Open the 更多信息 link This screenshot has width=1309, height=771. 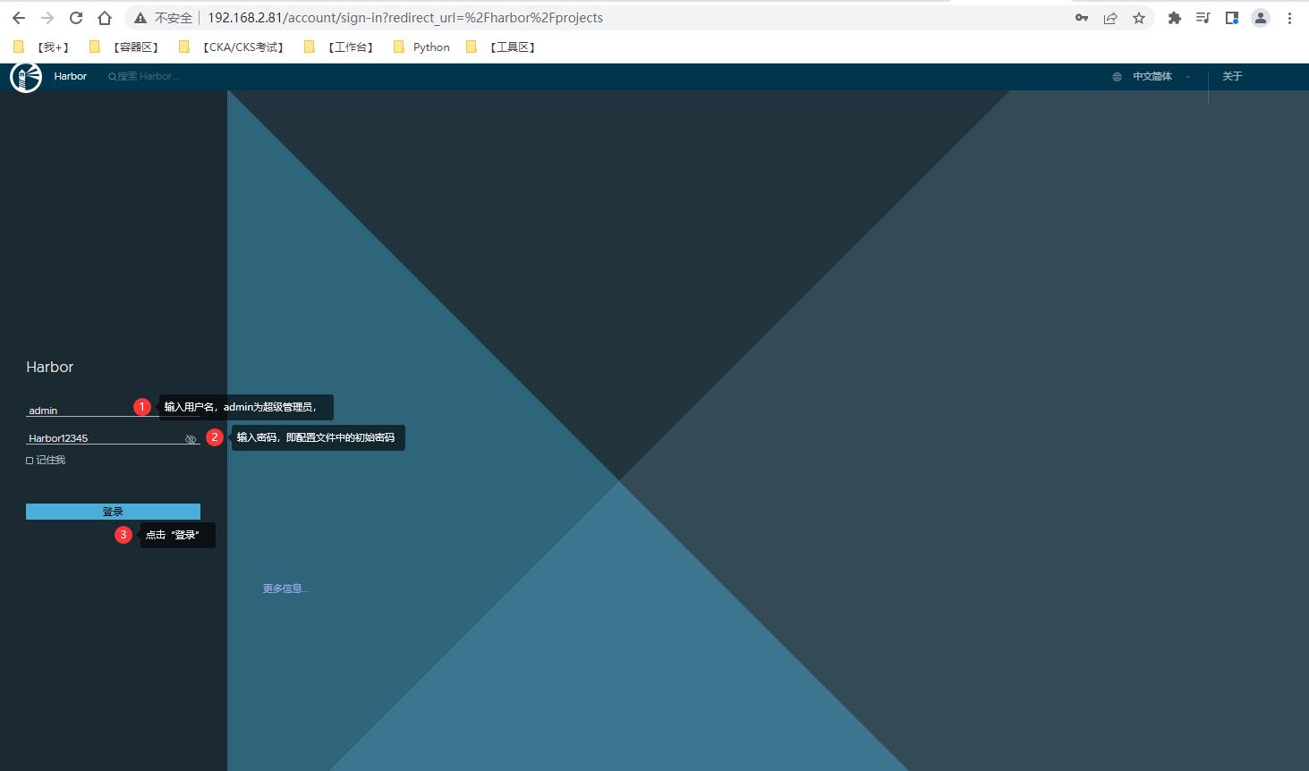point(285,589)
